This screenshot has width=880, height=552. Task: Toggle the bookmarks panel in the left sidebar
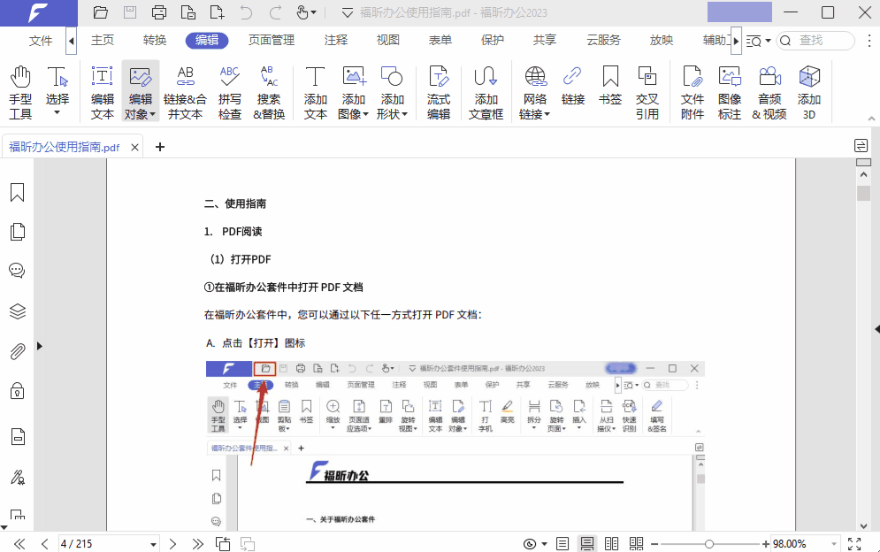click(x=17, y=191)
